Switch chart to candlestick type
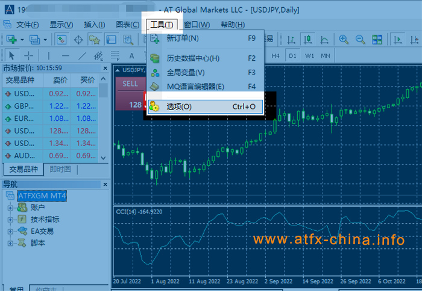This screenshot has width=422, height=291. [x=307, y=40]
